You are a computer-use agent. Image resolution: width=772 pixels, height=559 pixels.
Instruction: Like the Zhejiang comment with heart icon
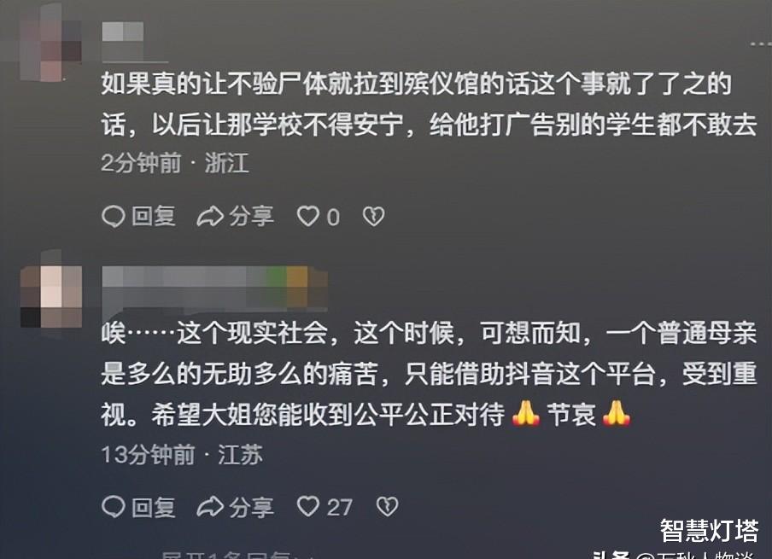[x=308, y=217]
